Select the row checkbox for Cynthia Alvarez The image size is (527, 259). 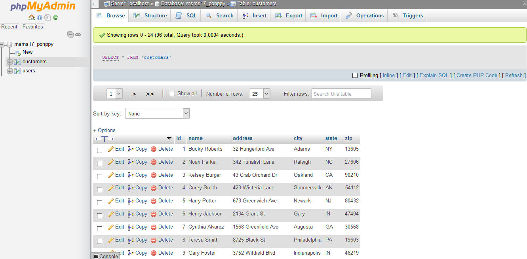coord(100,229)
